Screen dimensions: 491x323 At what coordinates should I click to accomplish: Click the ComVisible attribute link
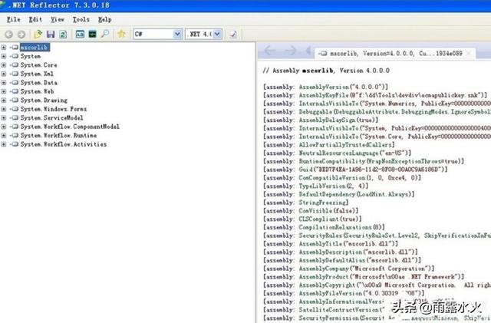(315, 211)
